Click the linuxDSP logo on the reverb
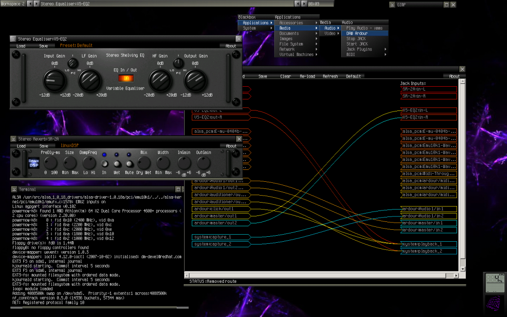The width and height of the screenshot is (507, 317). 33,163
